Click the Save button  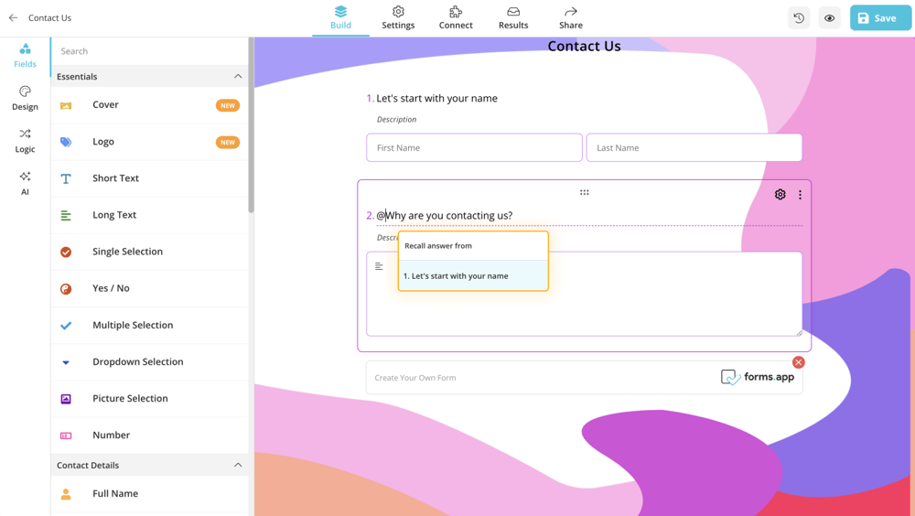pyautogui.click(x=879, y=18)
